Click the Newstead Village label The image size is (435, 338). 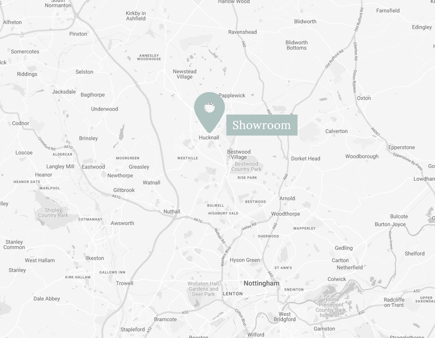[x=185, y=74]
